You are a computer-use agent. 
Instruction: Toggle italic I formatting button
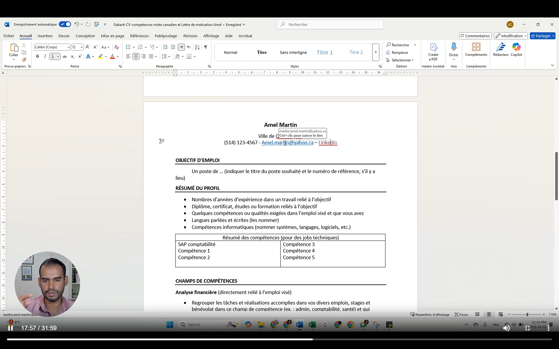45,56
